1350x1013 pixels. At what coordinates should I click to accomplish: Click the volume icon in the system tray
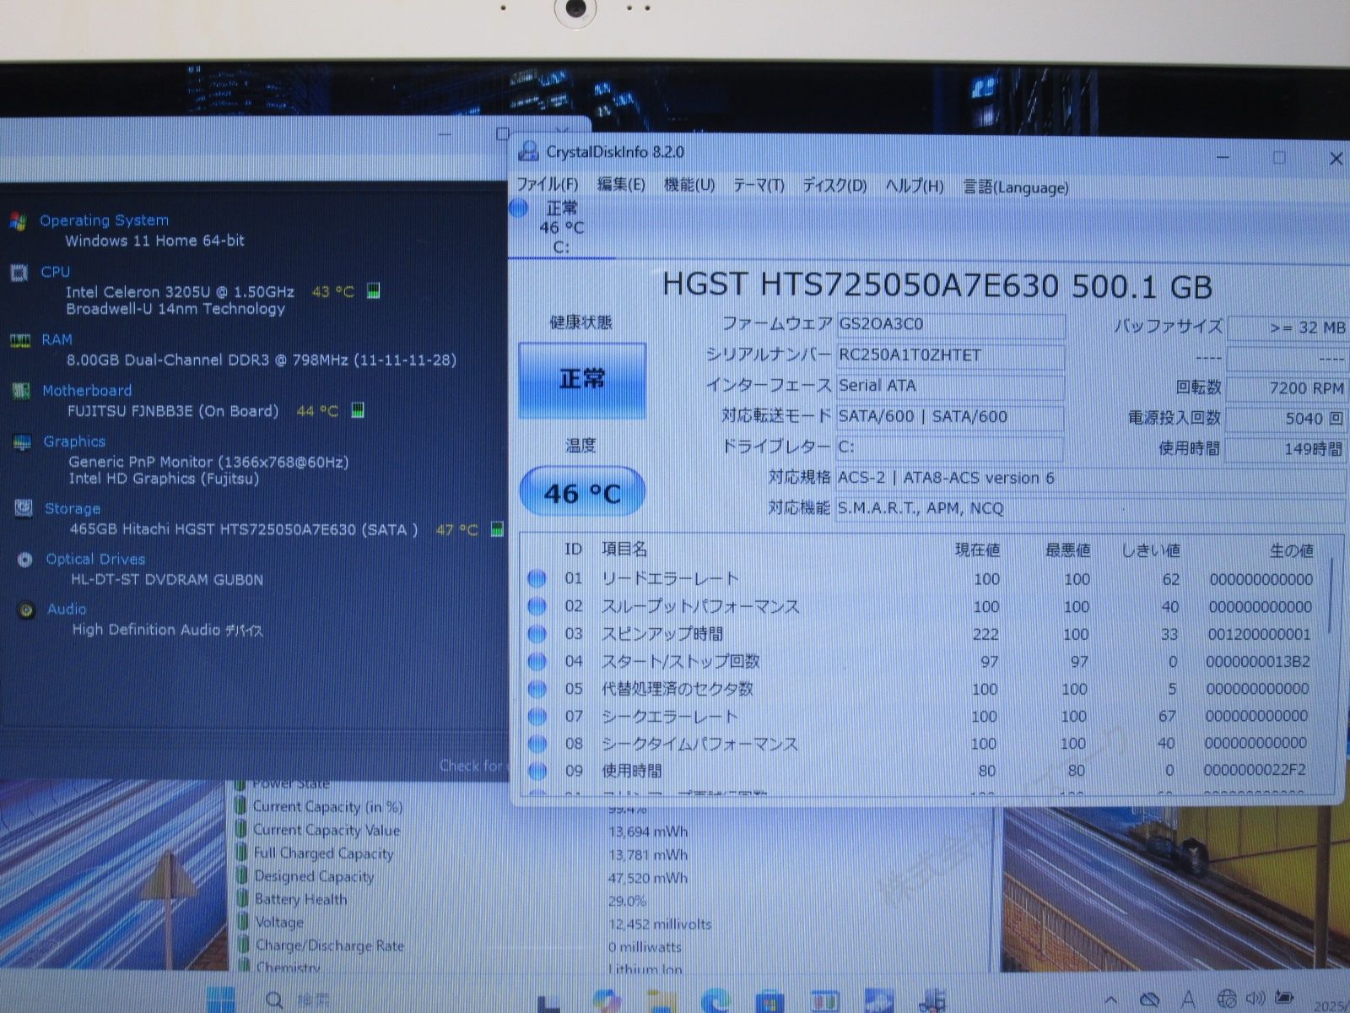pos(1255,998)
